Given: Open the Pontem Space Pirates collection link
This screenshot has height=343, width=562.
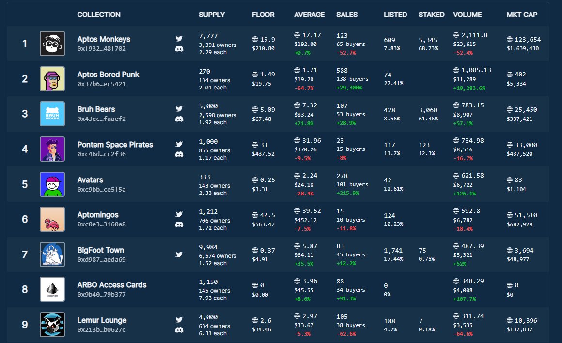Looking at the screenshot, I should pos(115,145).
